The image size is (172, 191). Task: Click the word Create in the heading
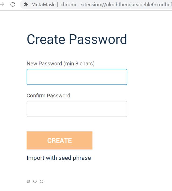(46, 39)
